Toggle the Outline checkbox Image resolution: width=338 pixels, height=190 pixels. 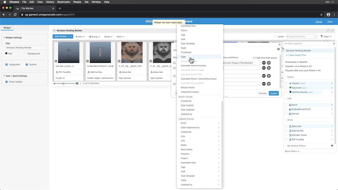27,65
